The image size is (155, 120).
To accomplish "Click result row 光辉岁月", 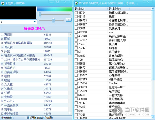I will tap(113, 28).
